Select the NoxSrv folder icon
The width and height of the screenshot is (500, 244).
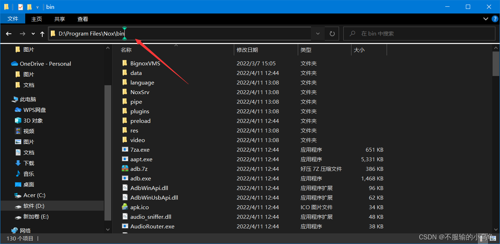125,92
